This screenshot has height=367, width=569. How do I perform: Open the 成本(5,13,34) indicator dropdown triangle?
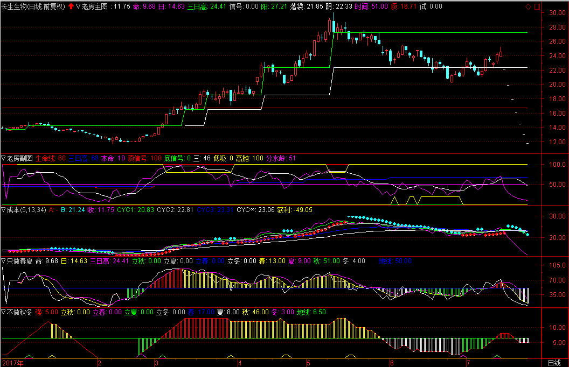4,210
